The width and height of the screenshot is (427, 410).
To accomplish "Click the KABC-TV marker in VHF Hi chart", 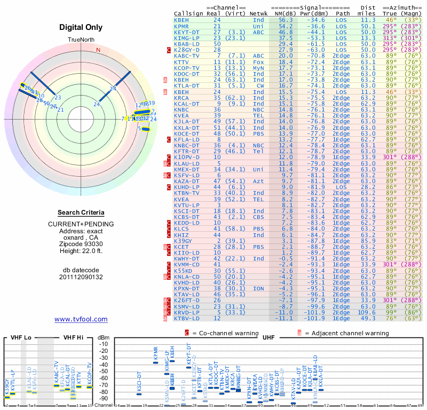I will point(57,385).
